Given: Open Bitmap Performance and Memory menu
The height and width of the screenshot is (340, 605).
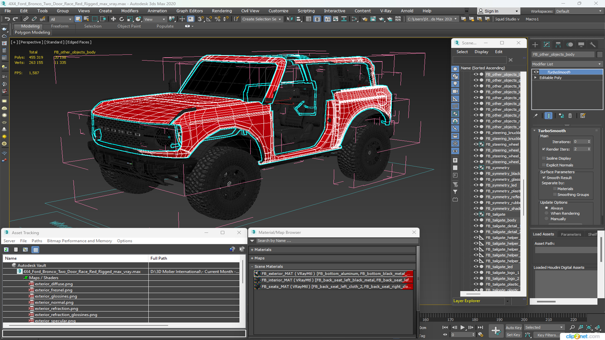Looking at the screenshot, I should (x=79, y=241).
